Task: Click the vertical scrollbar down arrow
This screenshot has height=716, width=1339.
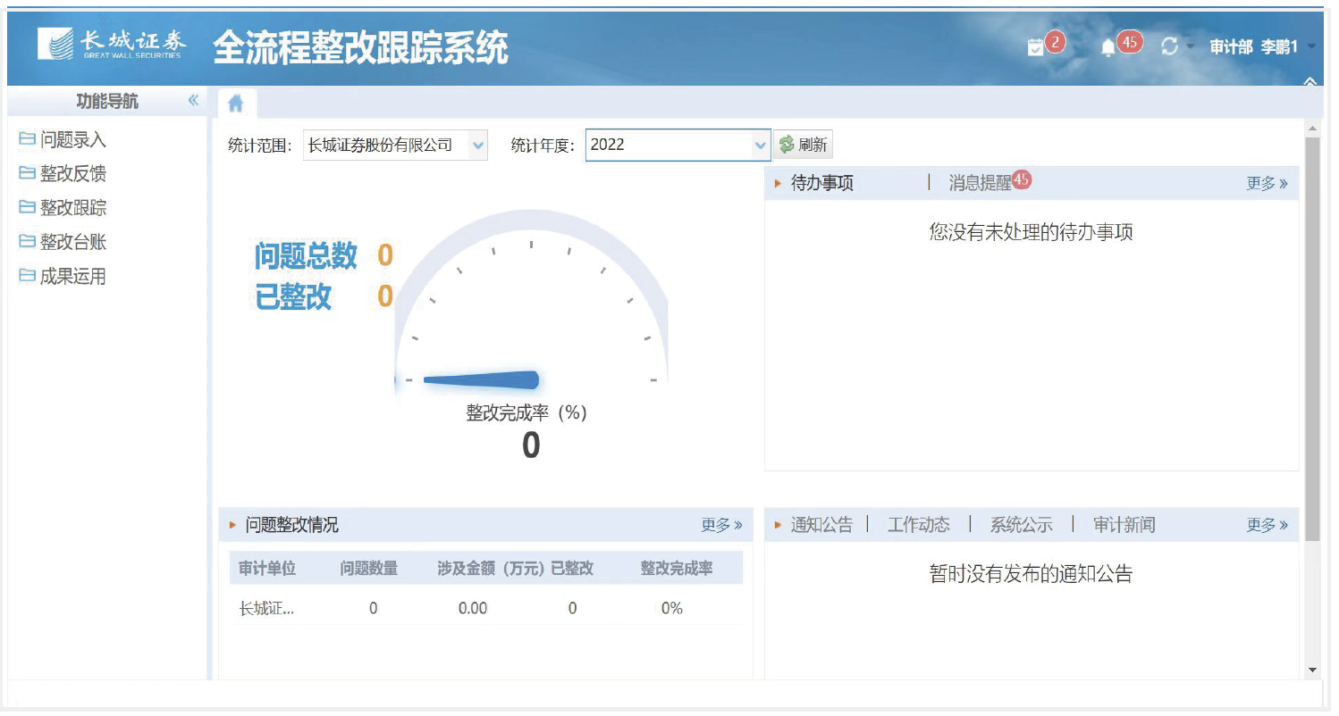Action: click(1312, 670)
